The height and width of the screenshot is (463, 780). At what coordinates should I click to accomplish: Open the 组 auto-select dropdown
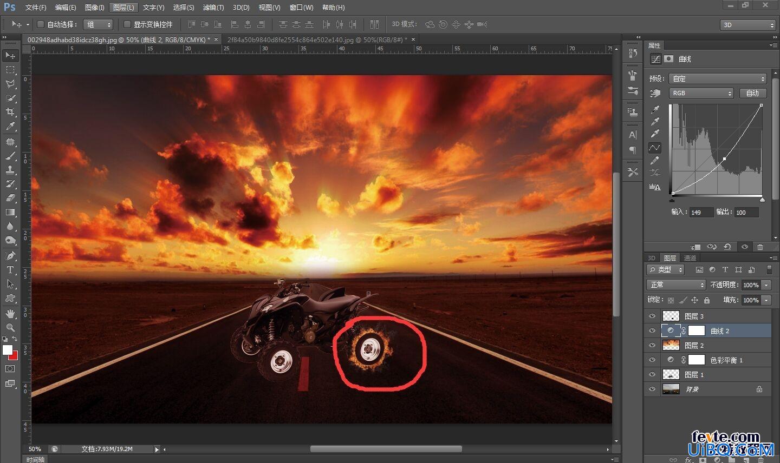98,24
